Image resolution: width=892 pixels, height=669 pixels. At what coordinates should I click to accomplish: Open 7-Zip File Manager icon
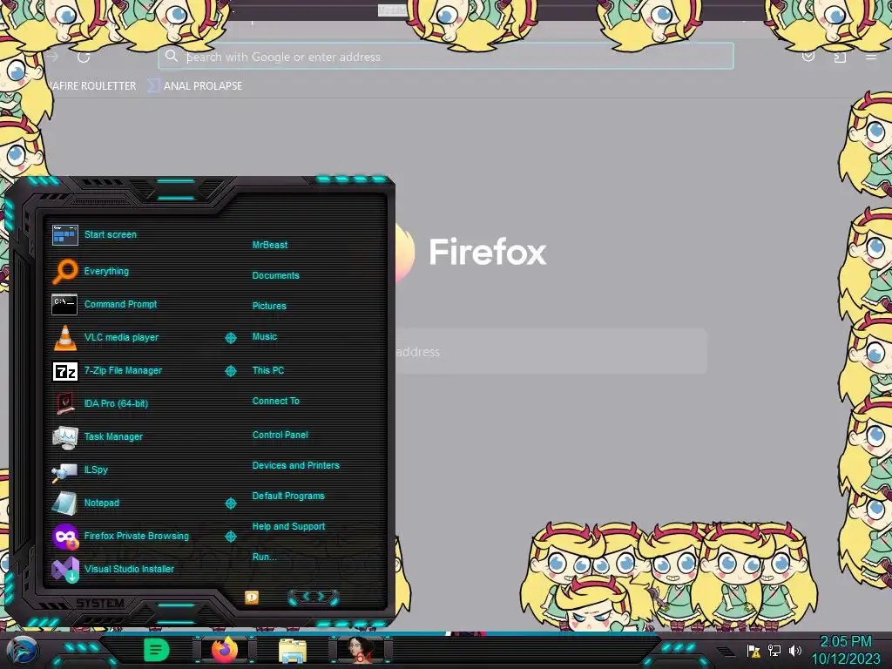[64, 371]
